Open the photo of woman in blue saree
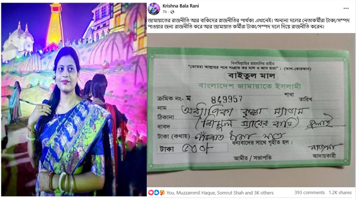 pos(74,100)
